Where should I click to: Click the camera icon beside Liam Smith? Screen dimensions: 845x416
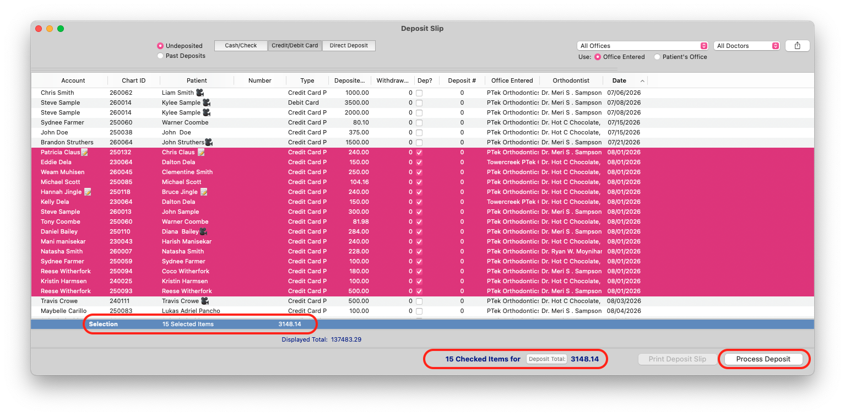click(x=200, y=93)
